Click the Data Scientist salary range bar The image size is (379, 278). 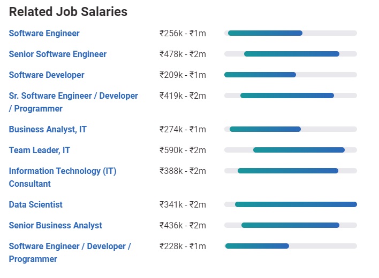(295, 204)
